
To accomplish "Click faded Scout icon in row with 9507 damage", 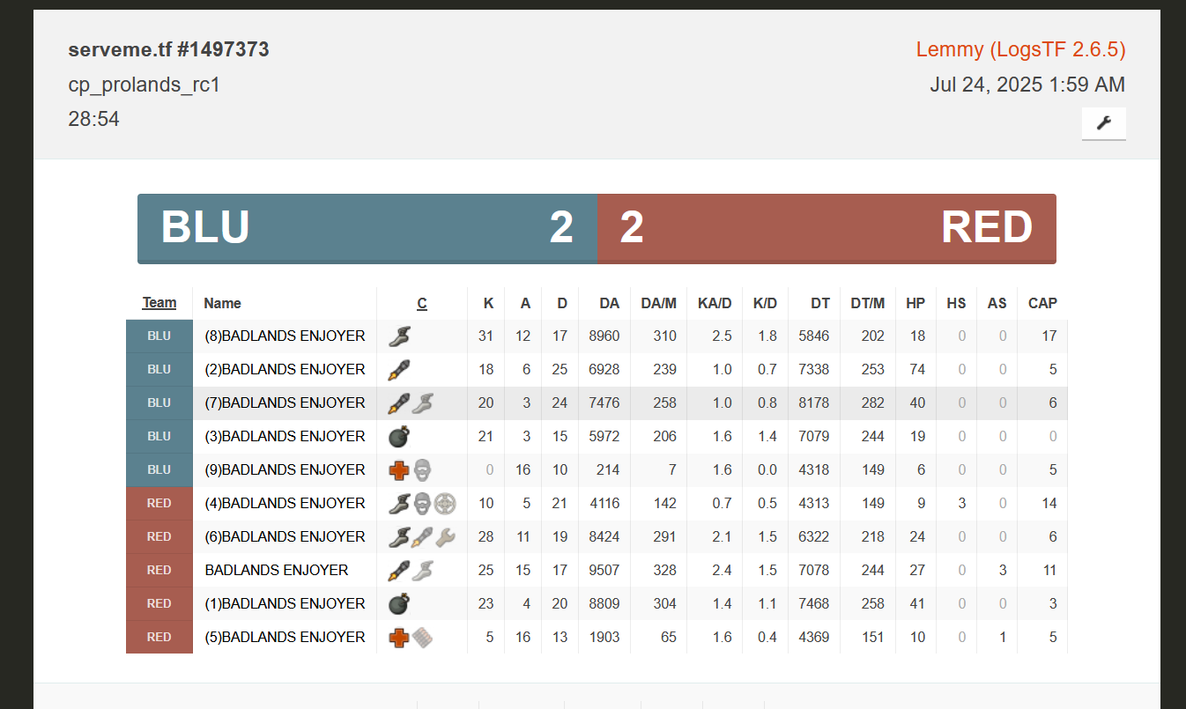I will tap(422, 570).
